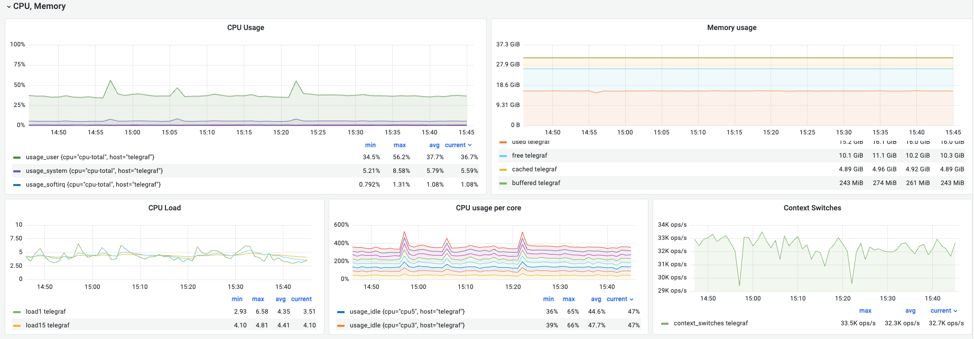Click the CPU usage per core title

pyautogui.click(x=488, y=208)
